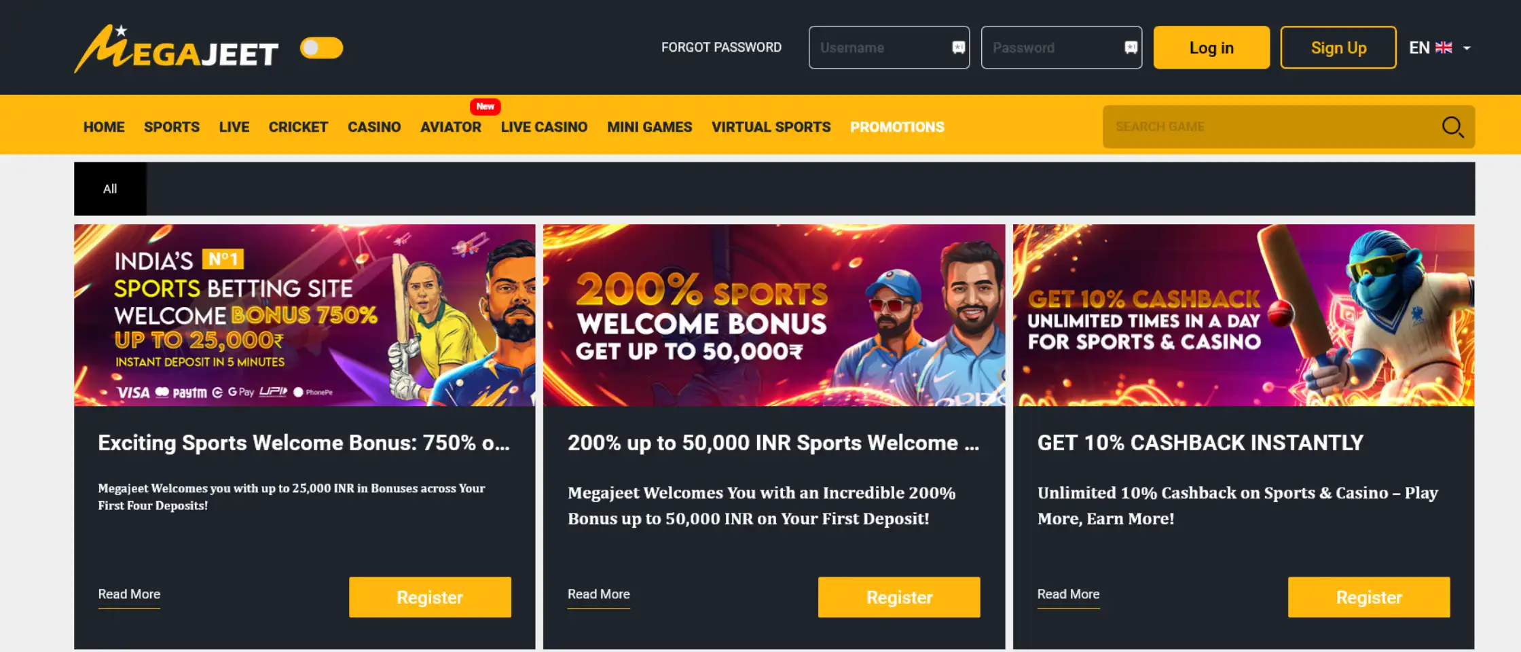Viewport: 1521px width, 652px height.
Task: Open the Aviator section with New badge
Action: (x=451, y=127)
